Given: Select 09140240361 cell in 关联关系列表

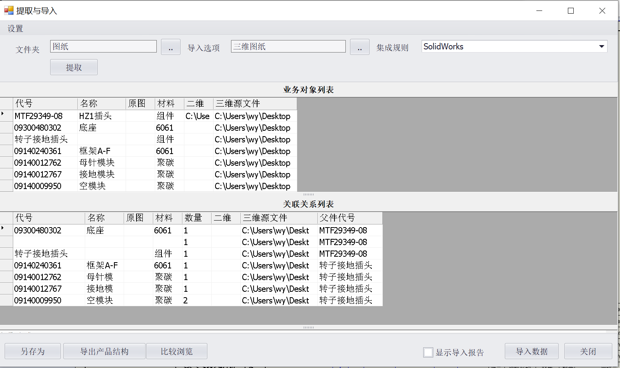Looking at the screenshot, I should (49, 265).
